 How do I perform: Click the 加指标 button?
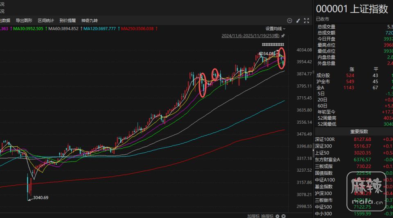254,216
